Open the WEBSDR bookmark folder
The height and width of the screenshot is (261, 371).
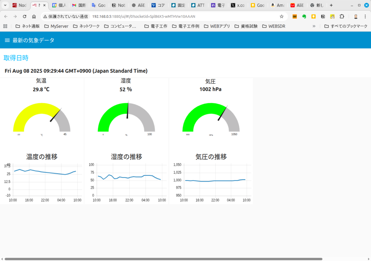(274, 26)
